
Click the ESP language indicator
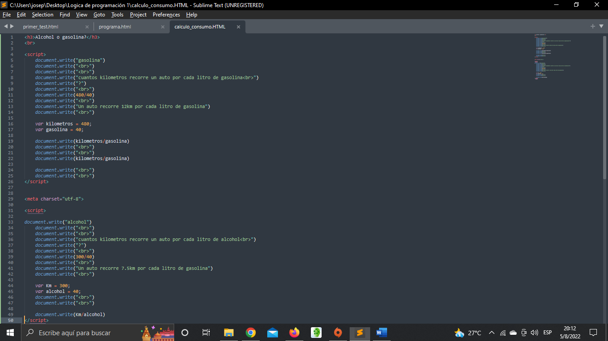pos(547,333)
